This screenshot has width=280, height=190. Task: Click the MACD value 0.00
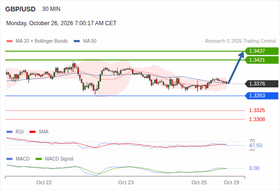coord(254,168)
